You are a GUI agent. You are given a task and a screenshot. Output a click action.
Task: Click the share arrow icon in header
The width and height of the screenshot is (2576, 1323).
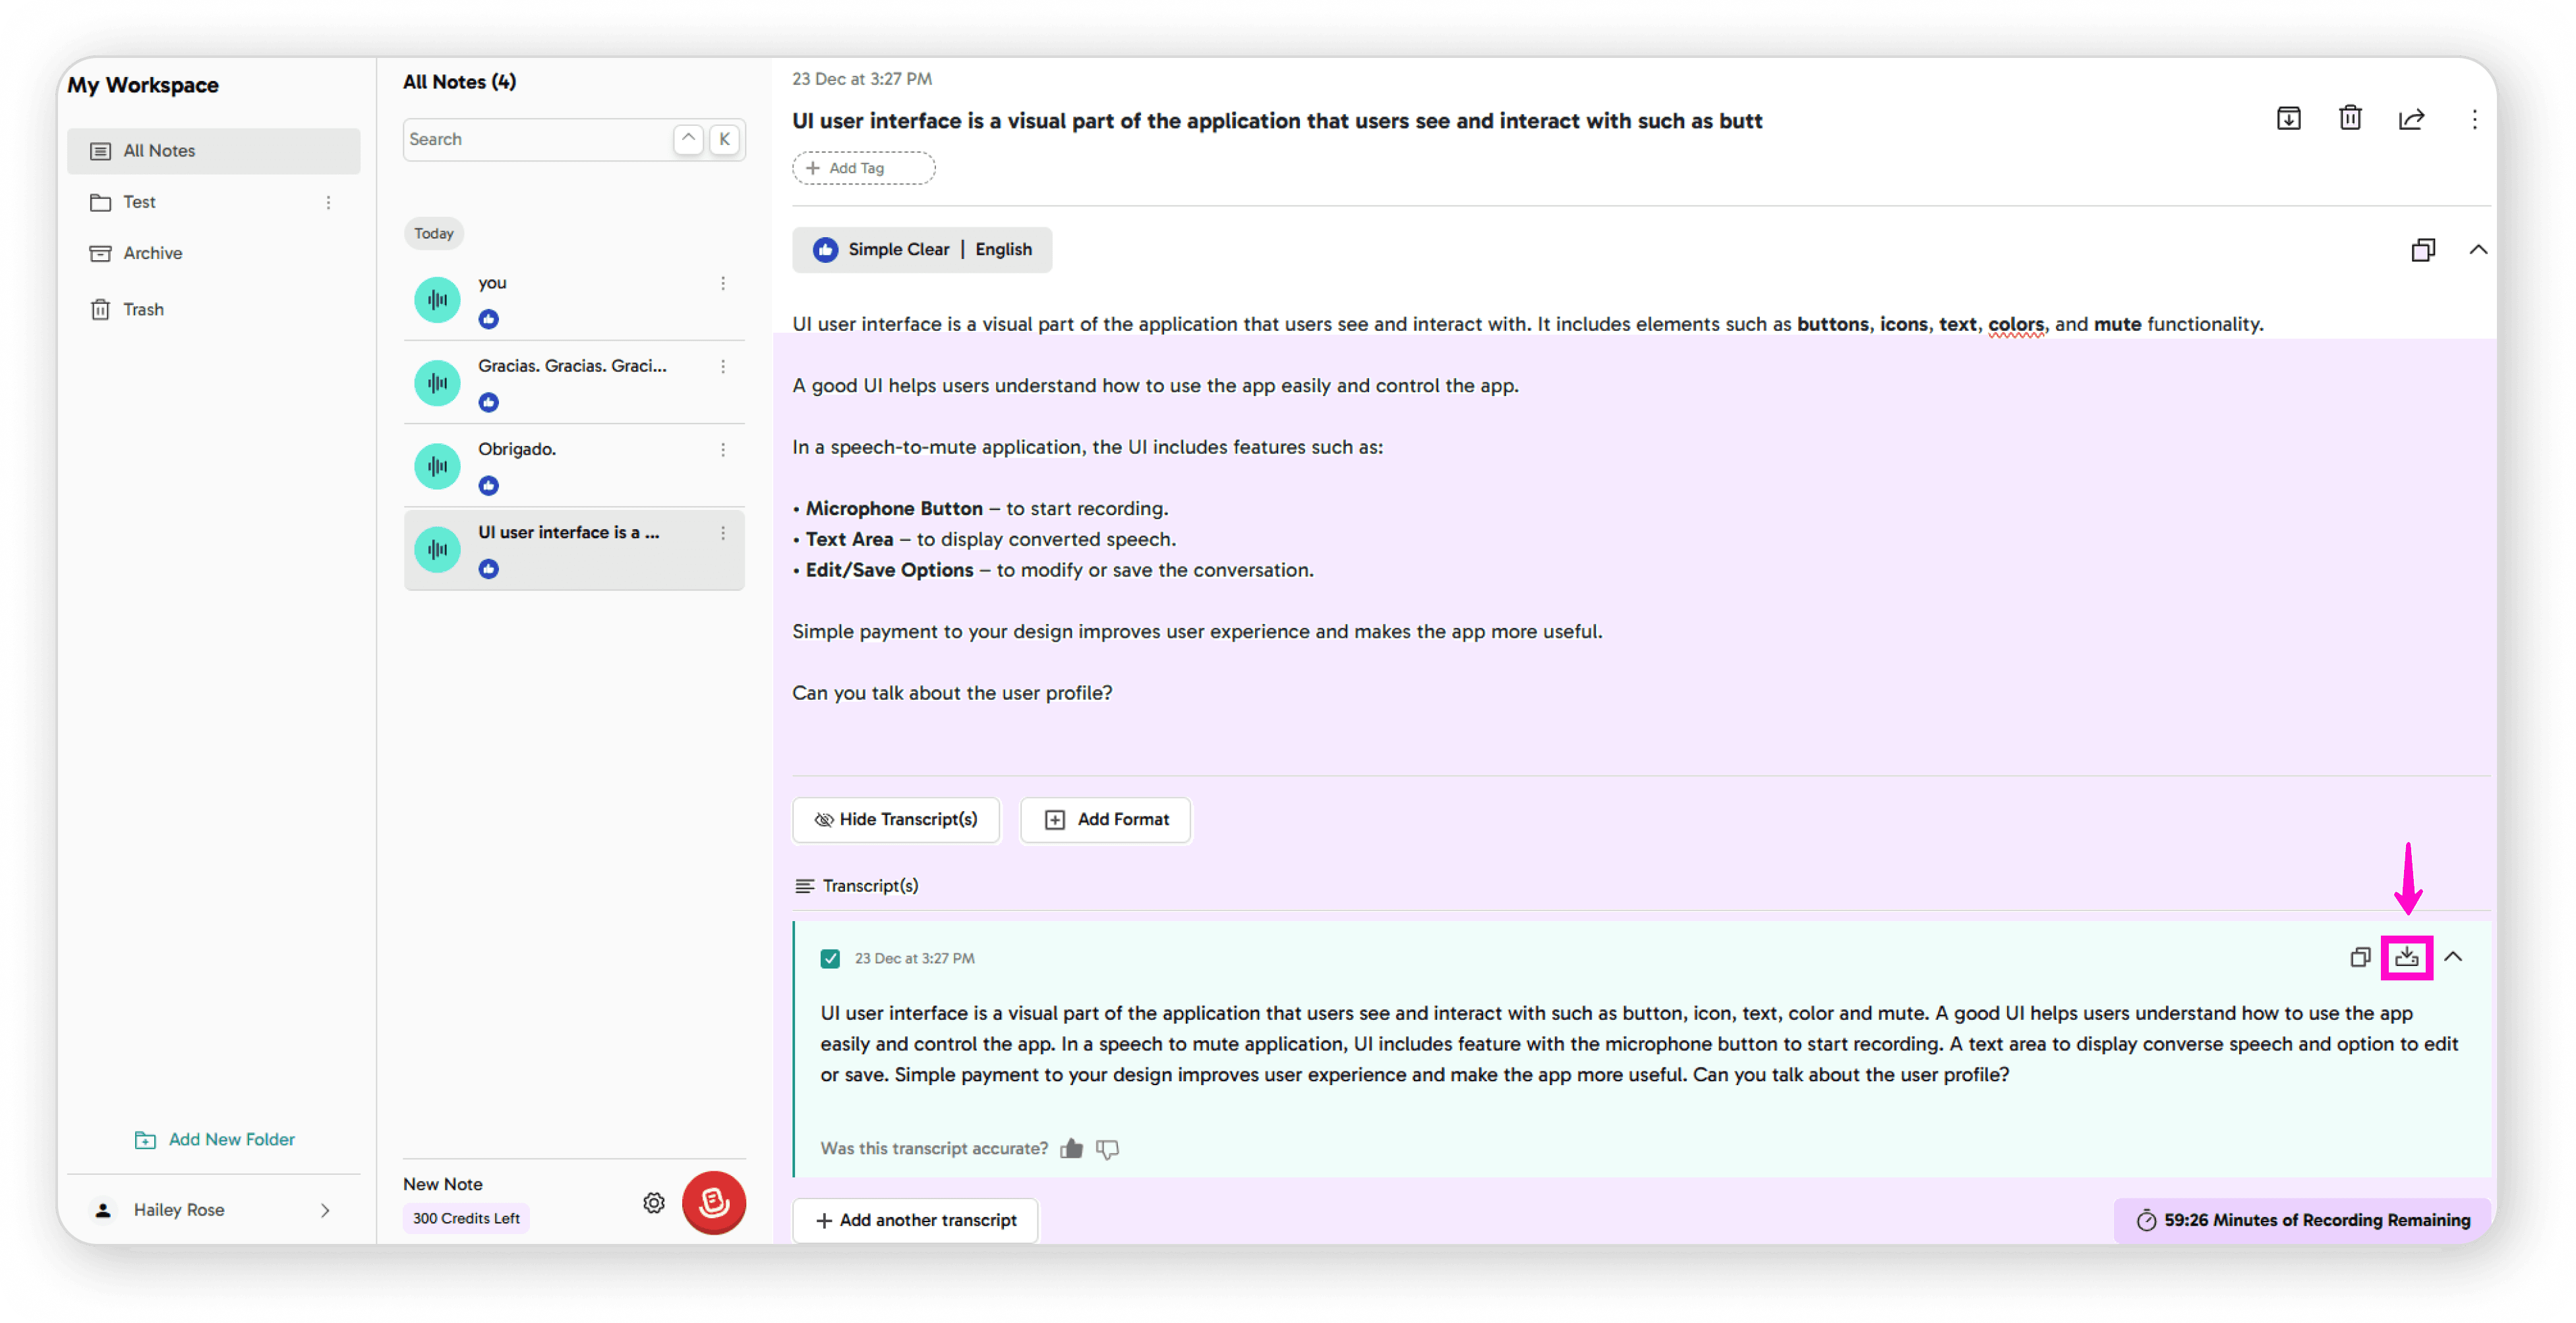[2411, 119]
